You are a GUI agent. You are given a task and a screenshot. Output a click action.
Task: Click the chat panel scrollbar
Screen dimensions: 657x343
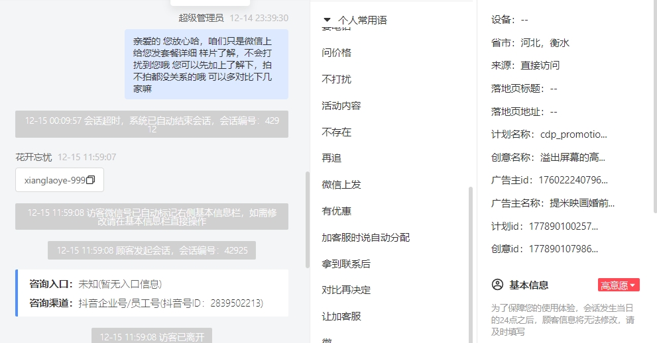308,220
